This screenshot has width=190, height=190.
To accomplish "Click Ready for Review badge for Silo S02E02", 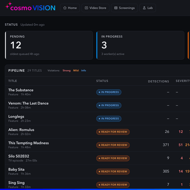I will tap(113, 158).
